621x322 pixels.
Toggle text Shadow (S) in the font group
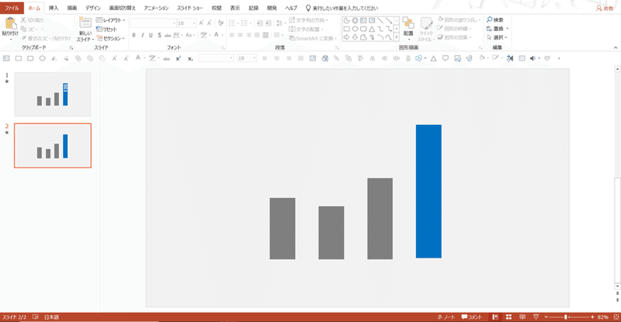pyautogui.click(x=159, y=35)
